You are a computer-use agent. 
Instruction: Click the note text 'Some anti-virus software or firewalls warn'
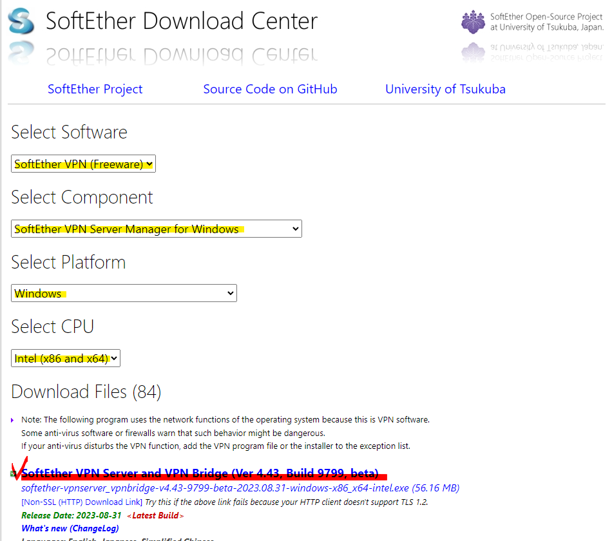pos(173,433)
